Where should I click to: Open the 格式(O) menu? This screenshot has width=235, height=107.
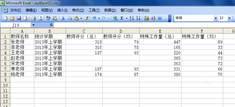point(78,10)
